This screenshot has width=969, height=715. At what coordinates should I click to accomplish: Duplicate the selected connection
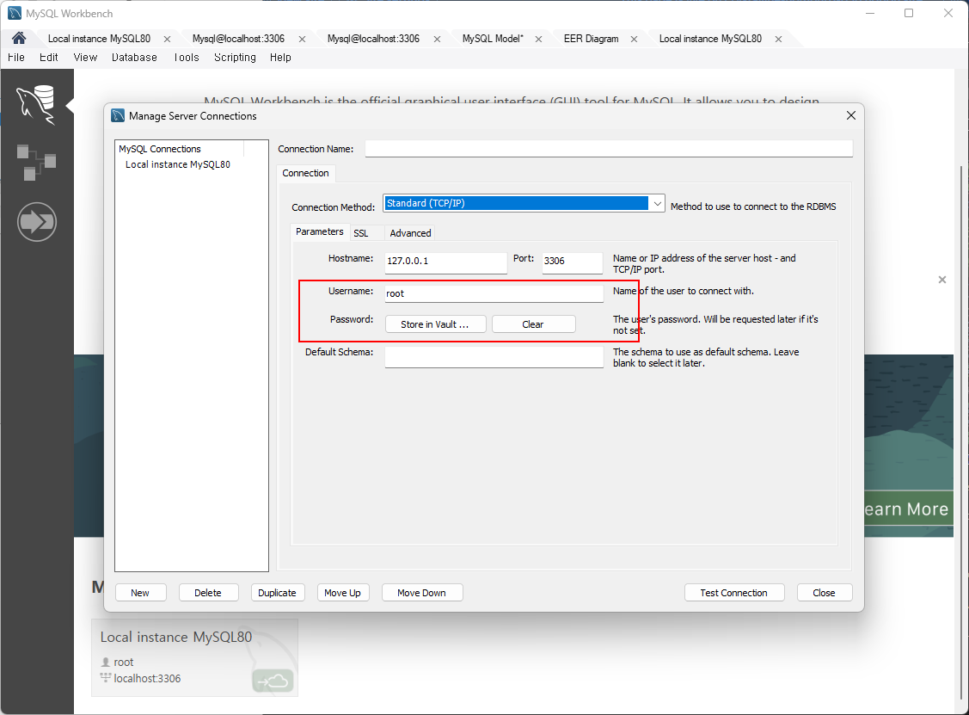click(277, 593)
